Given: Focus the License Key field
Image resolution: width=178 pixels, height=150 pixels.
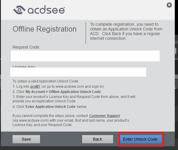Looking at the screenshot, I should click(78, 72).
